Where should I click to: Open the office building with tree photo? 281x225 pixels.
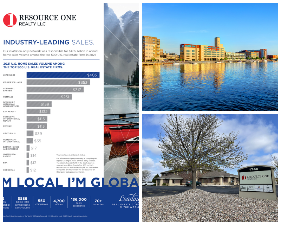[210, 168]
